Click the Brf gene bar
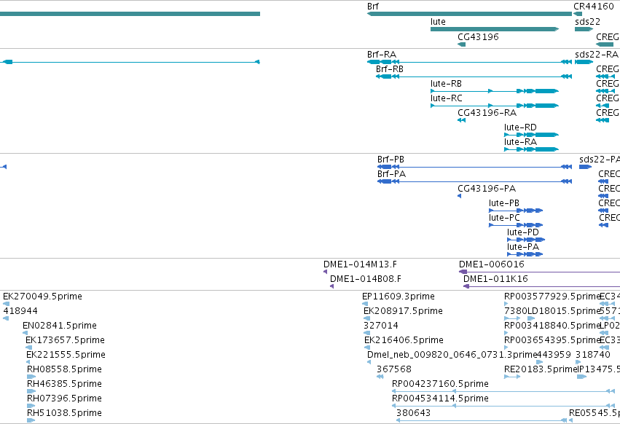The height and width of the screenshot is (424, 620). click(x=469, y=14)
